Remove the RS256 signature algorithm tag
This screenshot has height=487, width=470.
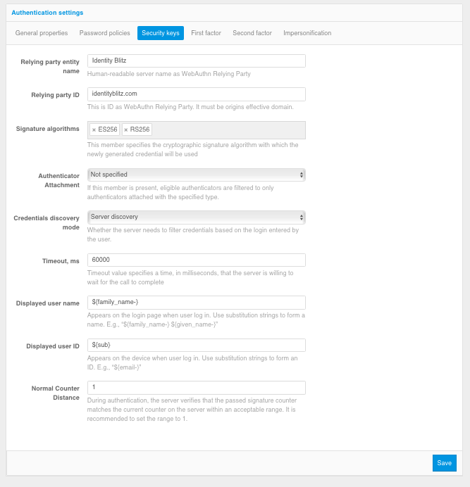click(x=126, y=129)
